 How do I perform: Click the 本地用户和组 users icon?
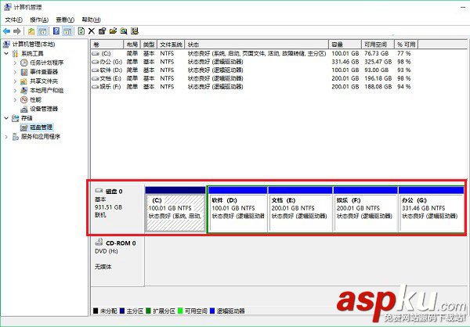pos(24,91)
